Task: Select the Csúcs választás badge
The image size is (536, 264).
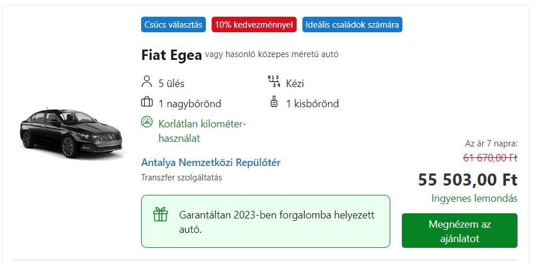Action: tap(173, 25)
